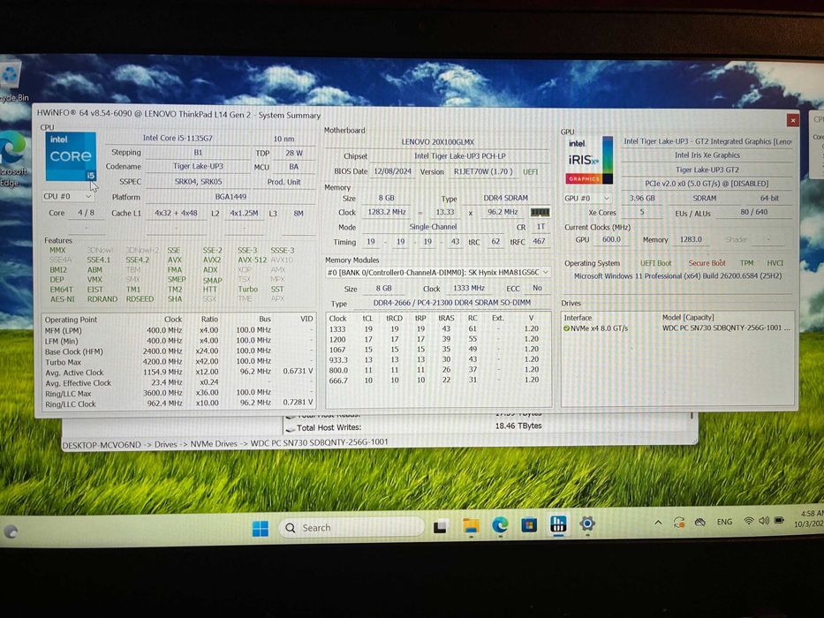Click the Base Clock (HFM) row
This screenshot has height=618, width=824.
pos(178,351)
